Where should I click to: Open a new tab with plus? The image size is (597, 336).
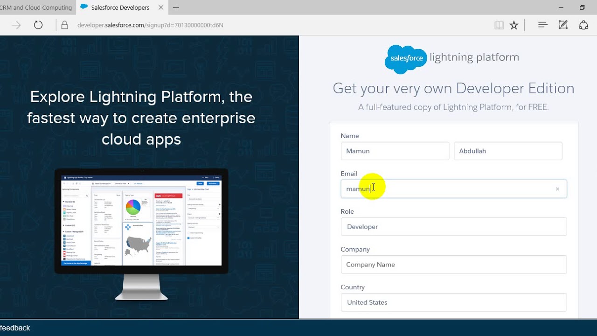[176, 7]
